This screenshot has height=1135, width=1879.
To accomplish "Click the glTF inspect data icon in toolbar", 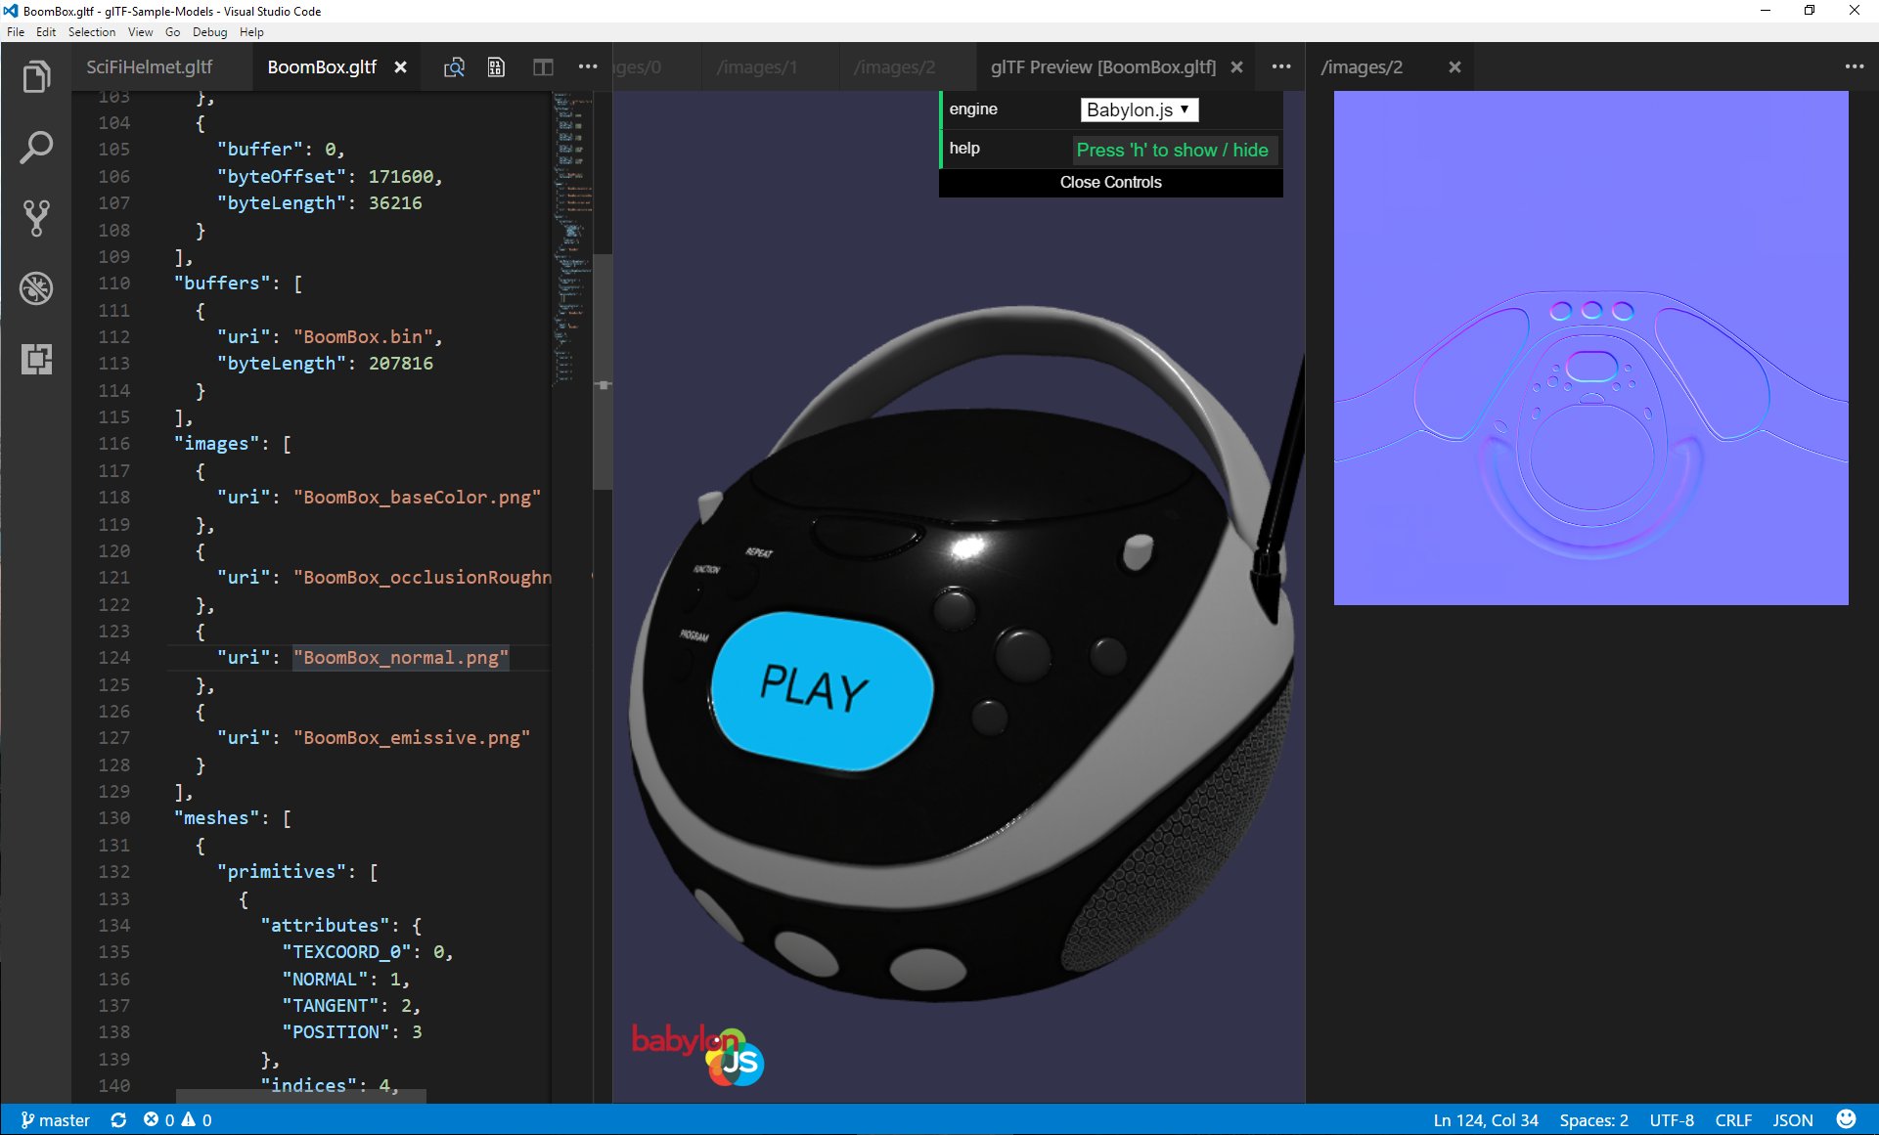I will 496,67.
